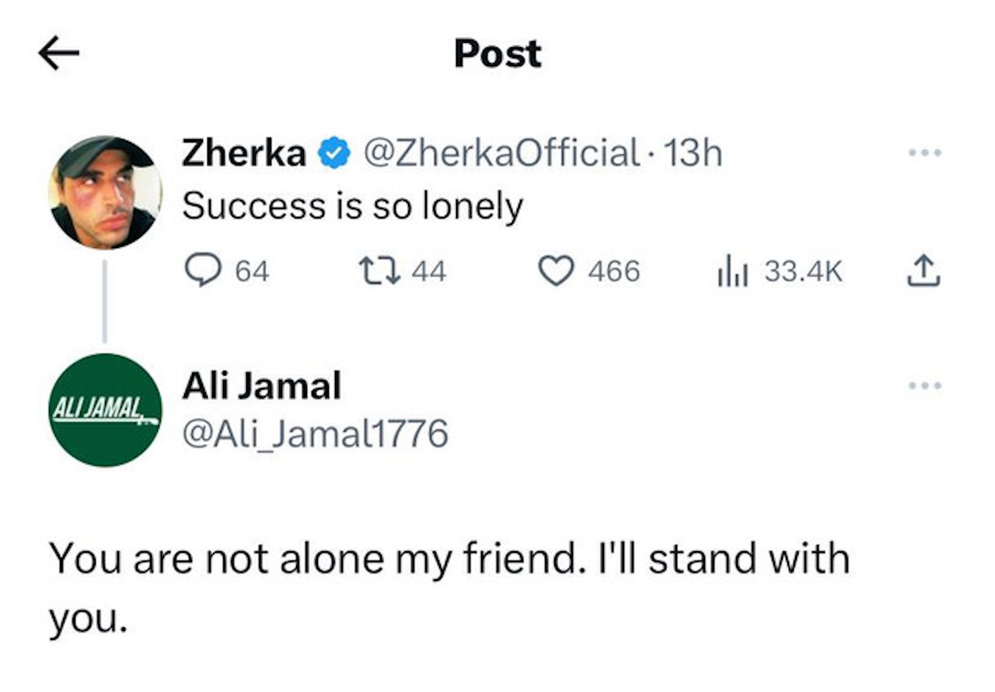Viewport: 995px width, 692px height.
Task: Open Zherka's profile picture
Action: pos(105,193)
